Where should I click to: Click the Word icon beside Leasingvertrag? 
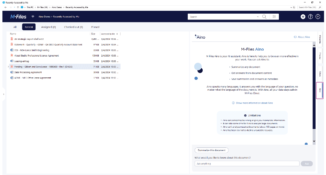coord(11,61)
